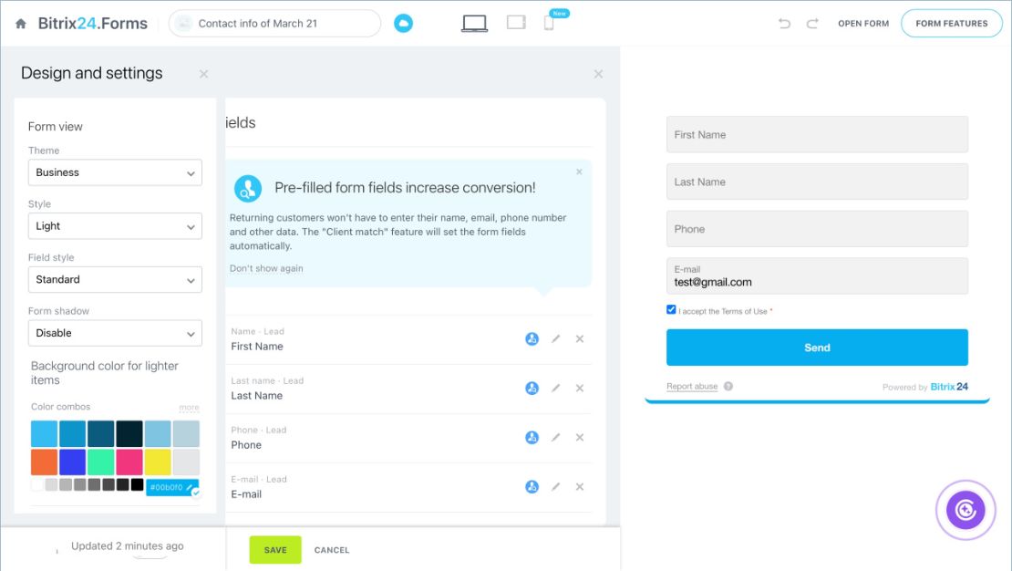
Task: Remove the Last Name field
Action: click(580, 388)
